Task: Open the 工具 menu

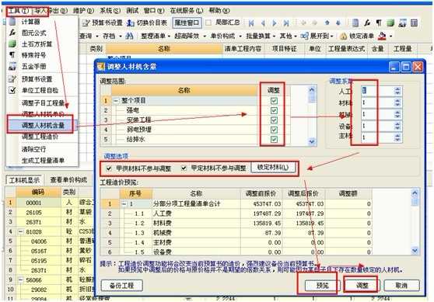Action: pos(19,11)
